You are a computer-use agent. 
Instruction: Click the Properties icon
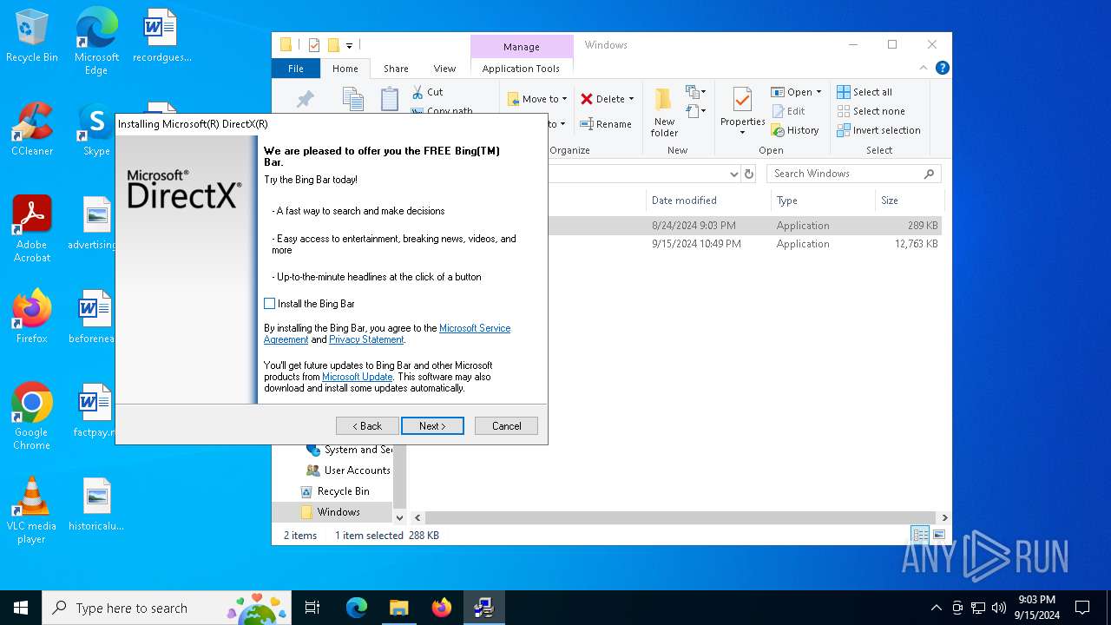tap(742, 100)
